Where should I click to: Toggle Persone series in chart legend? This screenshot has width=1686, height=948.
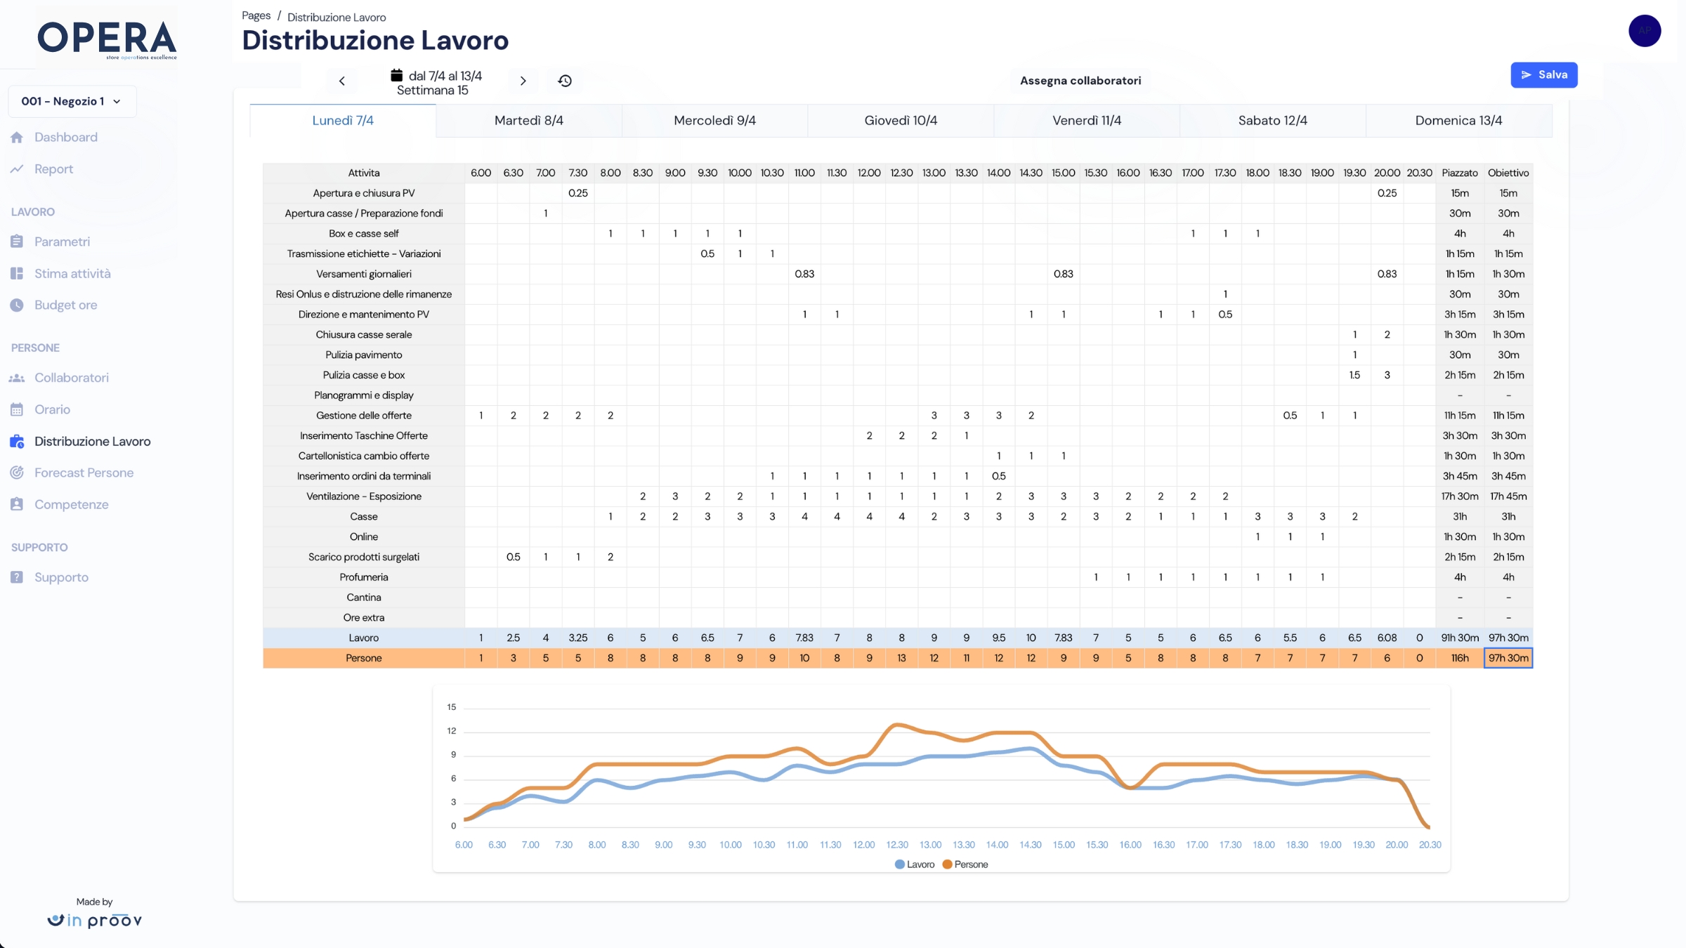pyautogui.click(x=965, y=864)
